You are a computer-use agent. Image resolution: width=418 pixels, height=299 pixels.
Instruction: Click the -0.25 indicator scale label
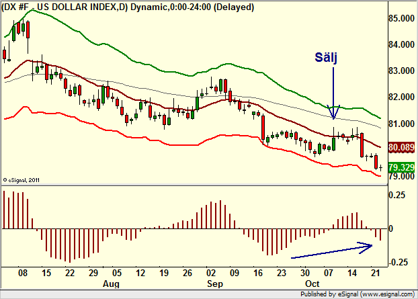(x=399, y=263)
